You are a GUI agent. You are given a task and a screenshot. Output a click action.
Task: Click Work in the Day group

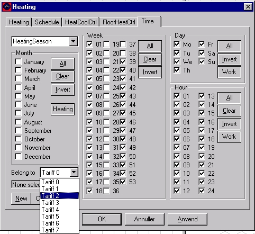(x=229, y=72)
